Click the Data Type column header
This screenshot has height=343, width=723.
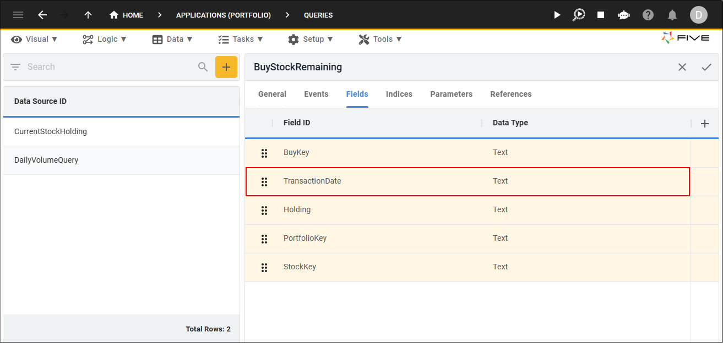pyautogui.click(x=510, y=123)
